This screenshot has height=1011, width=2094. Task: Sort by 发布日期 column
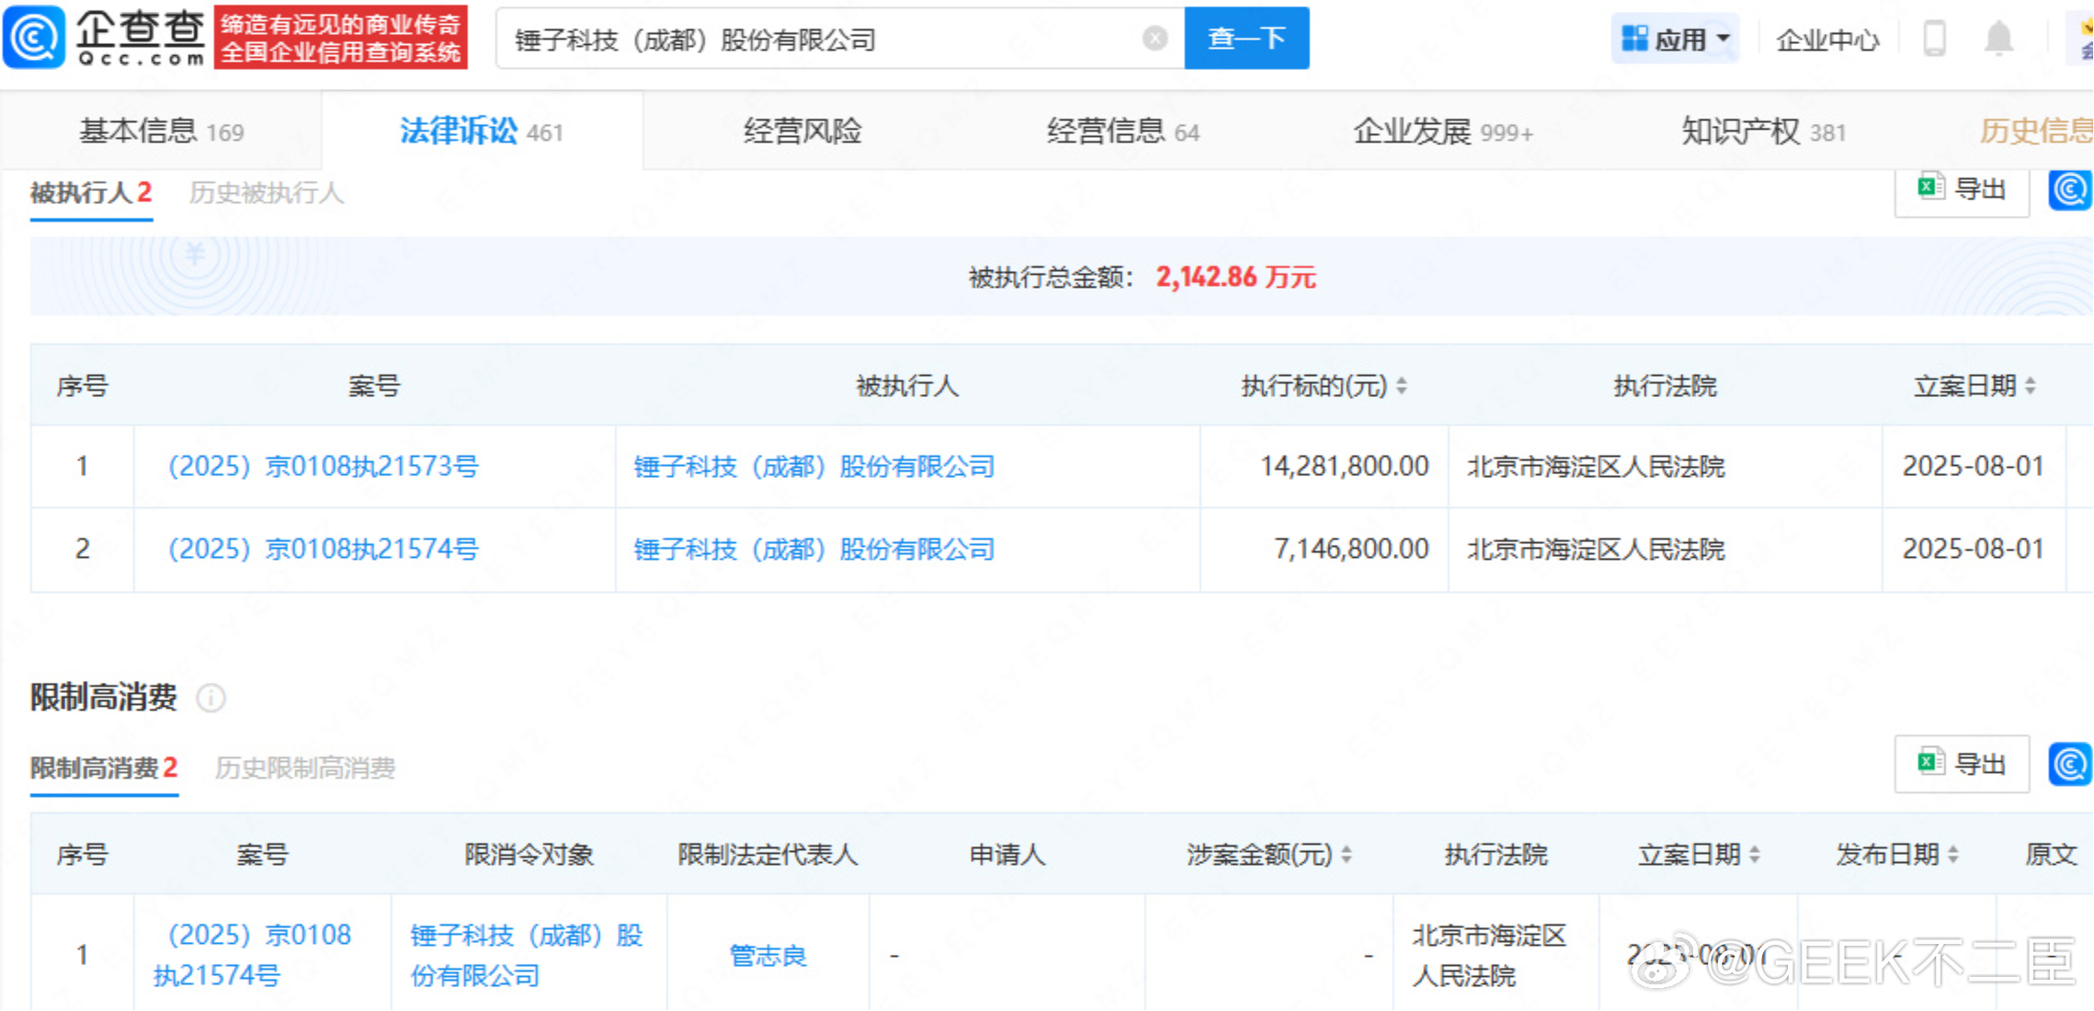(x=1953, y=855)
